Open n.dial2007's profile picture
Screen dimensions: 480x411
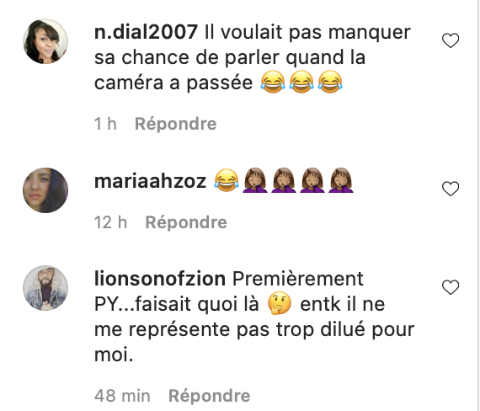pyautogui.click(x=45, y=41)
